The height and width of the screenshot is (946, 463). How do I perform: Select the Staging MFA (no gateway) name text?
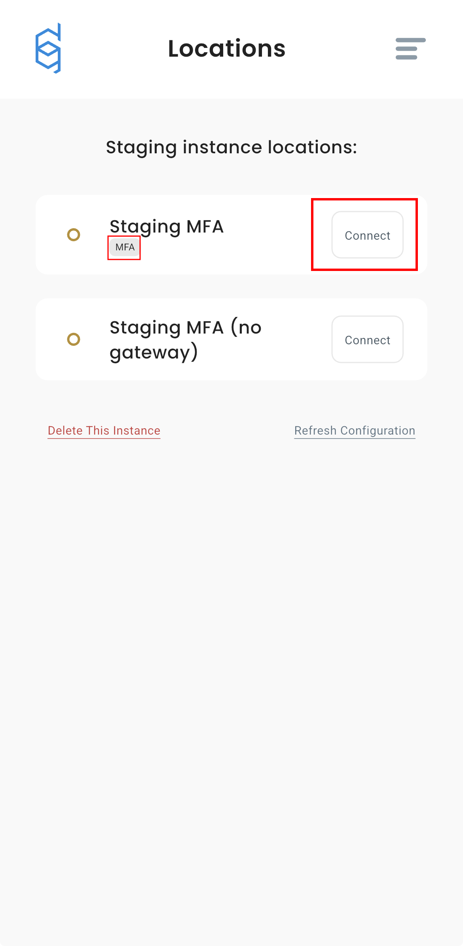185,328
